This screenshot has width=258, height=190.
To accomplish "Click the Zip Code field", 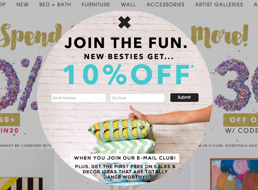I will [137, 98].
